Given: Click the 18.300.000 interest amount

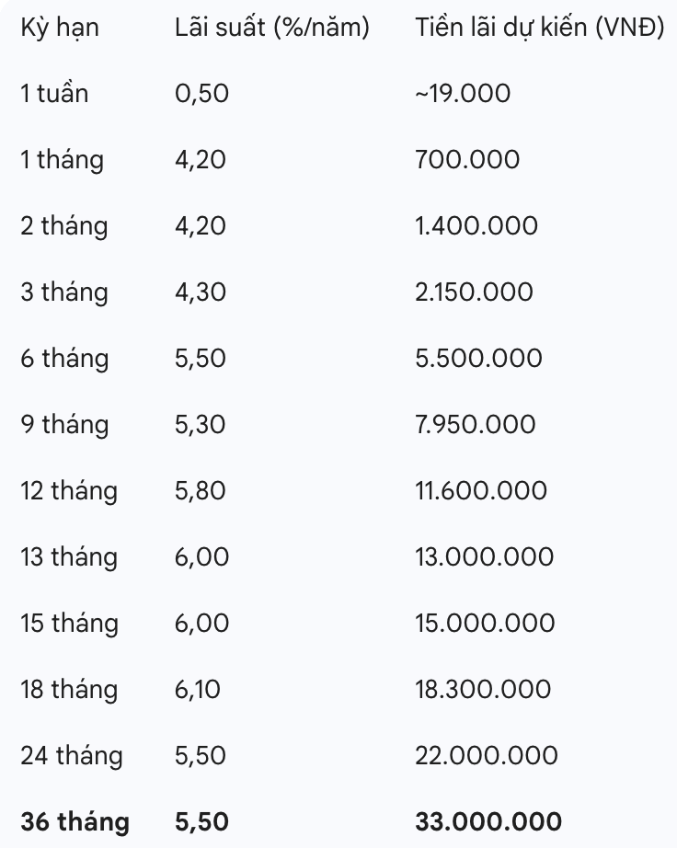Looking at the screenshot, I should [484, 690].
